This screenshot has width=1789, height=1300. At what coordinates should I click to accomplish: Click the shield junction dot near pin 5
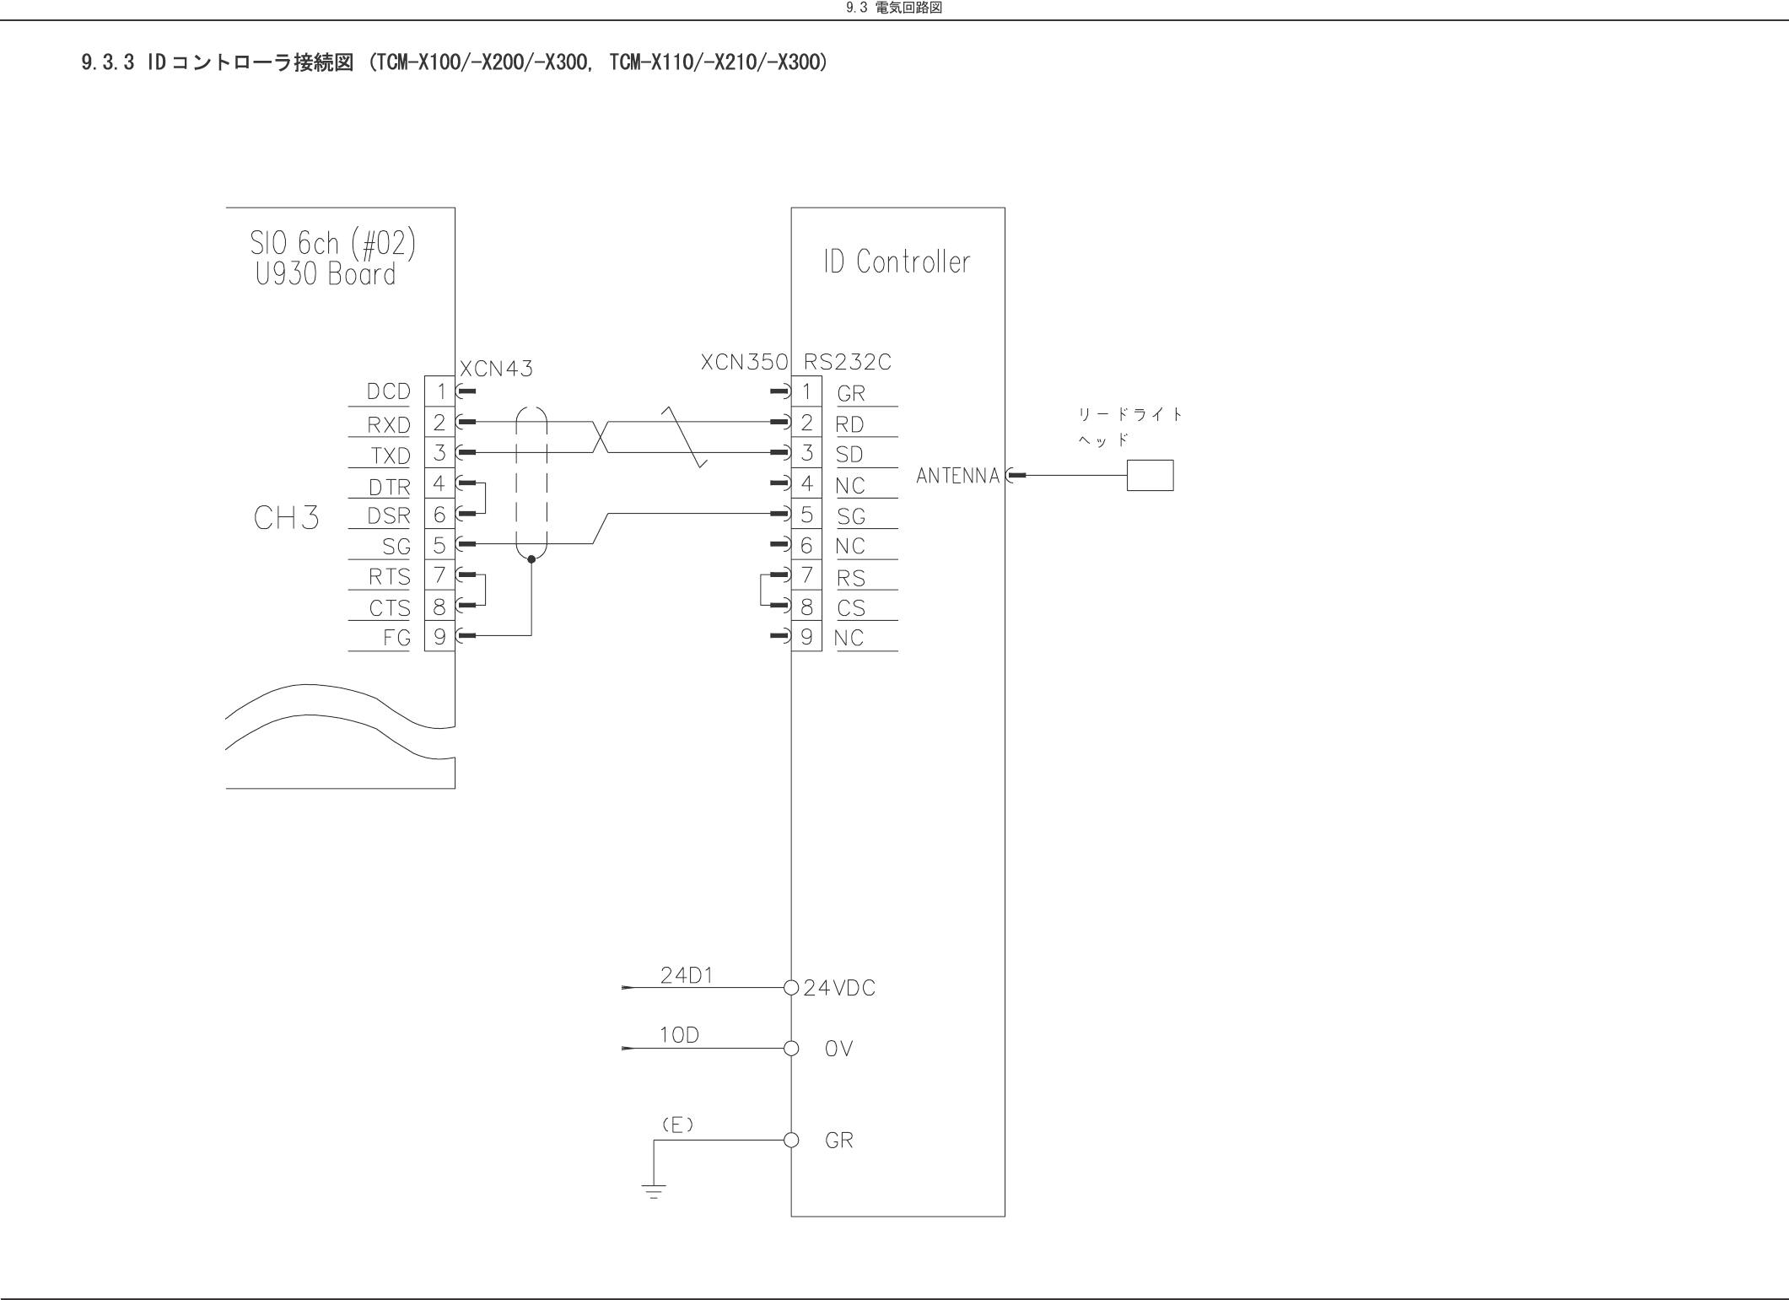[531, 559]
